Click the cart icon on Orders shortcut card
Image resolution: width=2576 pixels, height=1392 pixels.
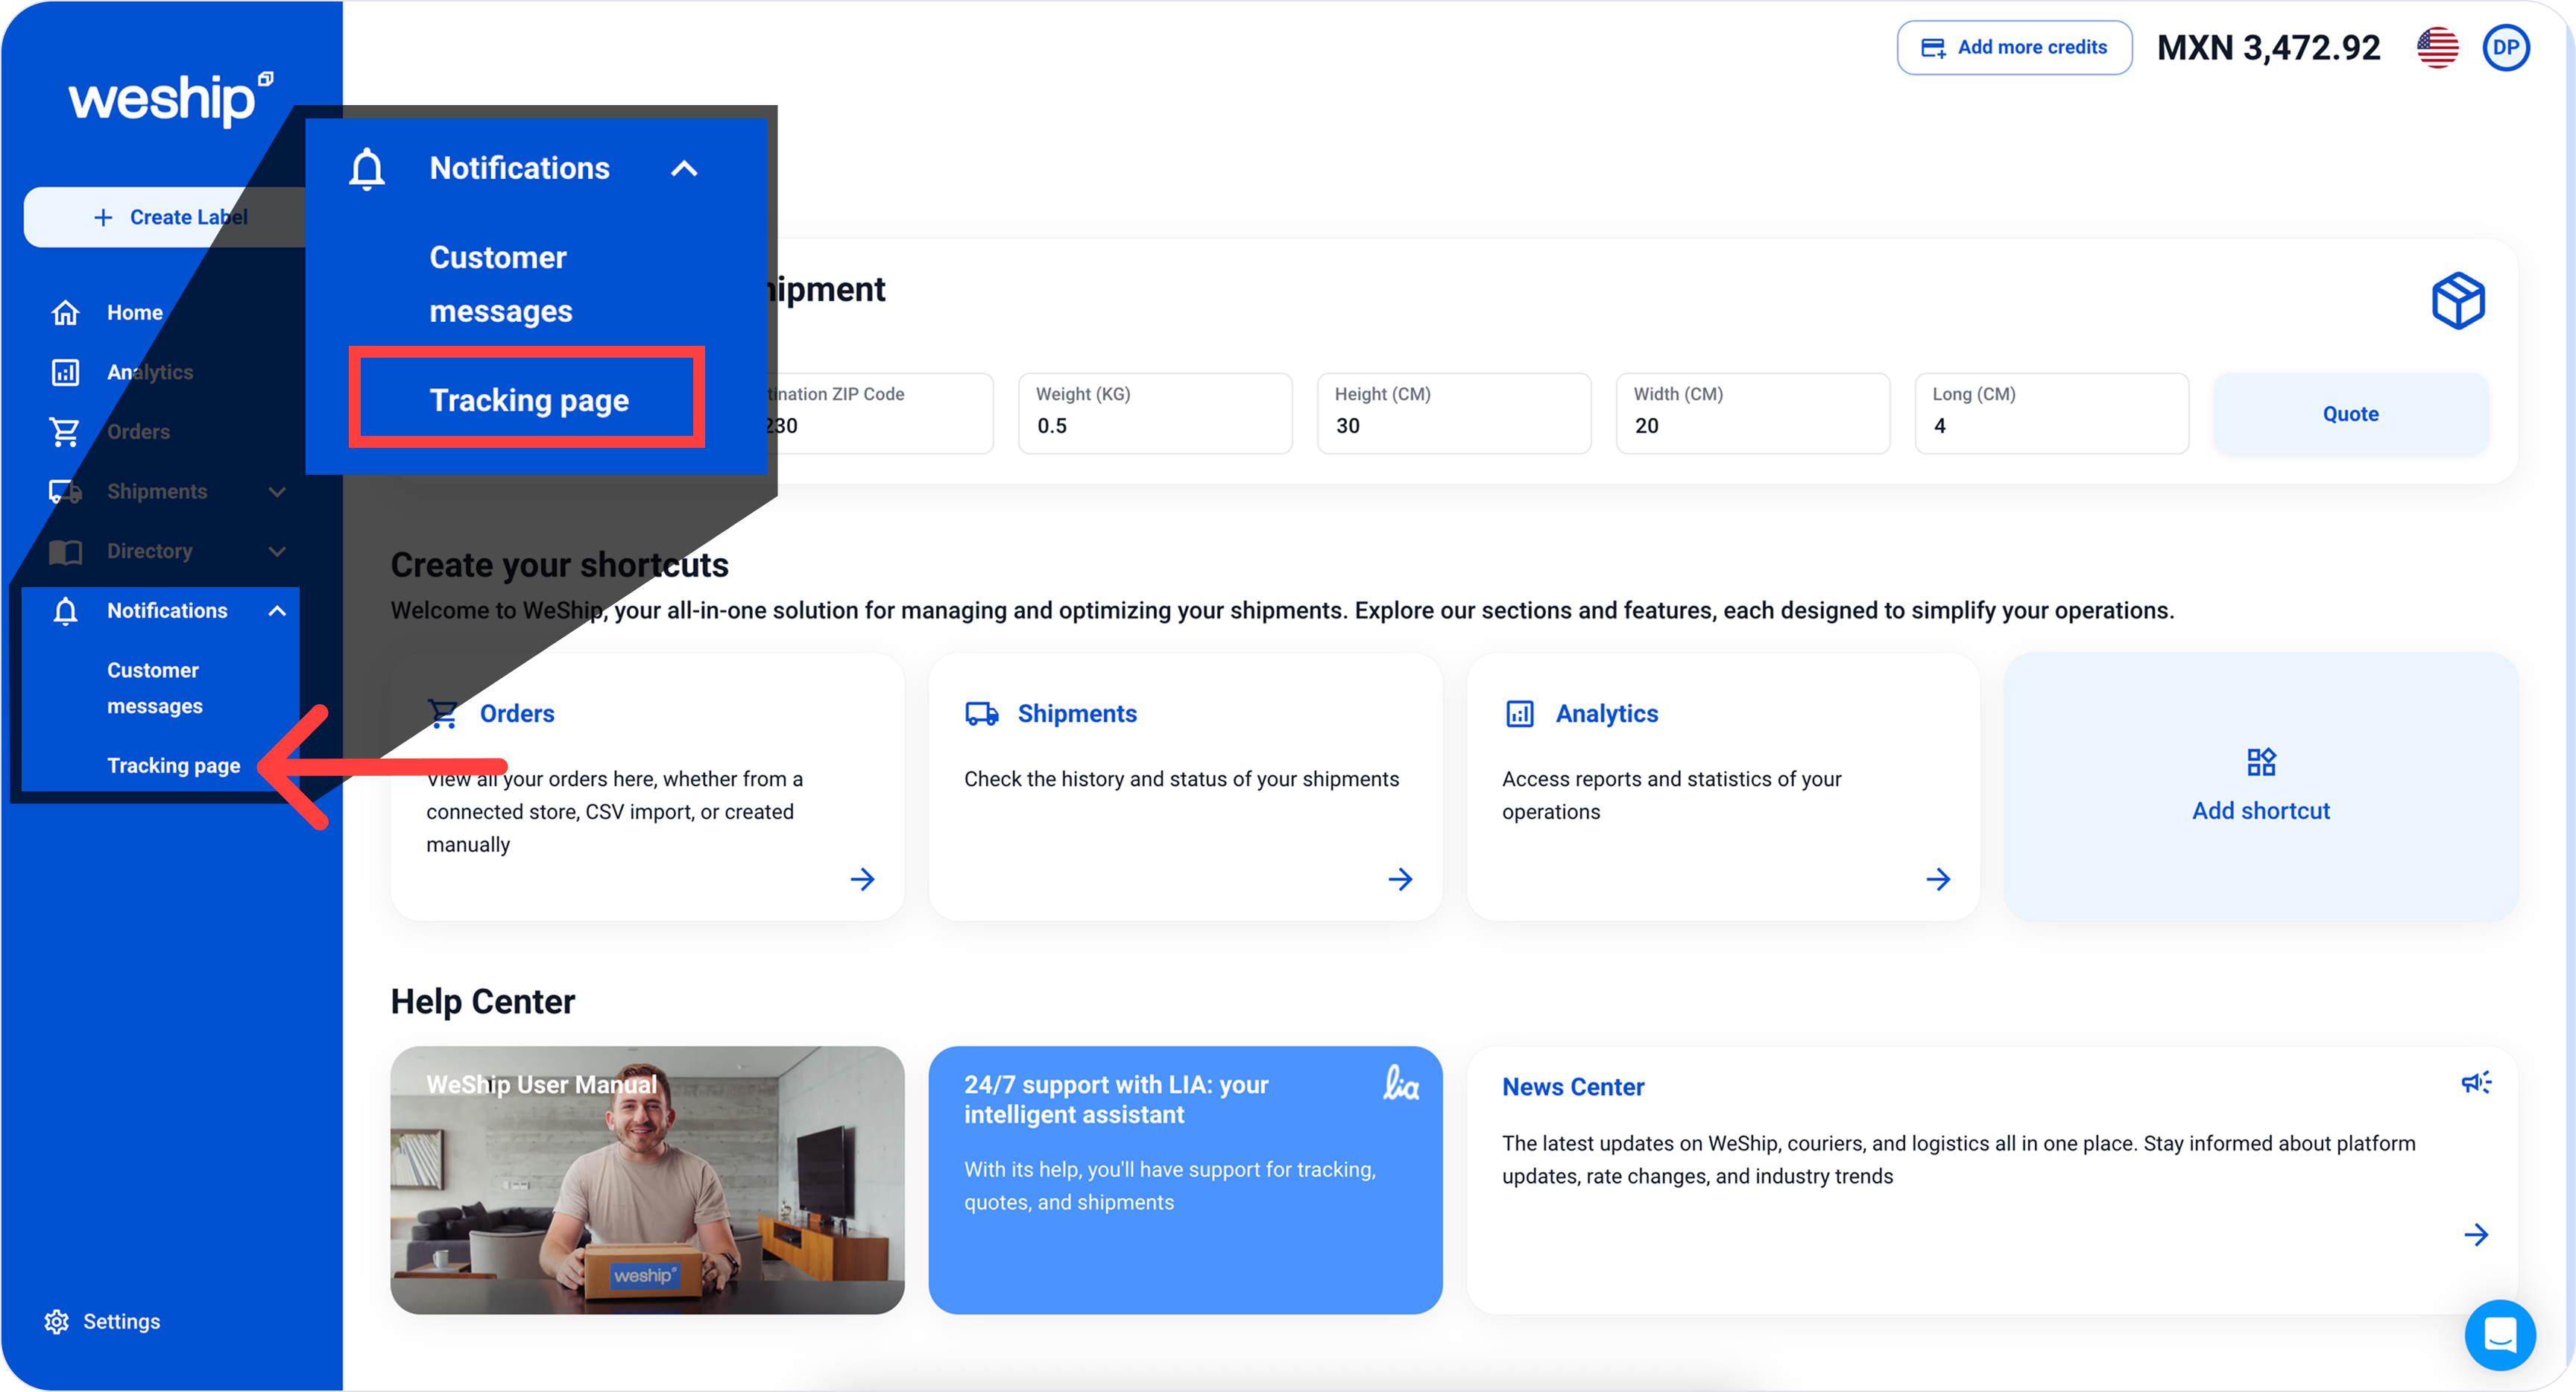(443, 713)
